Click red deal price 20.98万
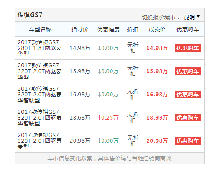Viewport: 217px width, 170px height. (x=157, y=141)
